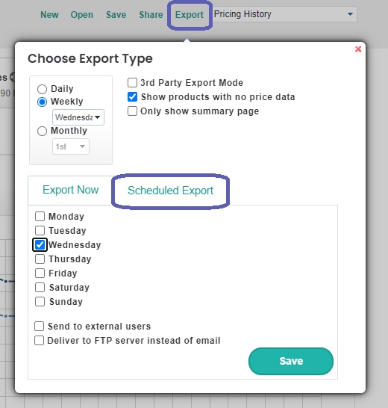Select the Weekly radio option
The width and height of the screenshot is (388, 408).
[42, 102]
